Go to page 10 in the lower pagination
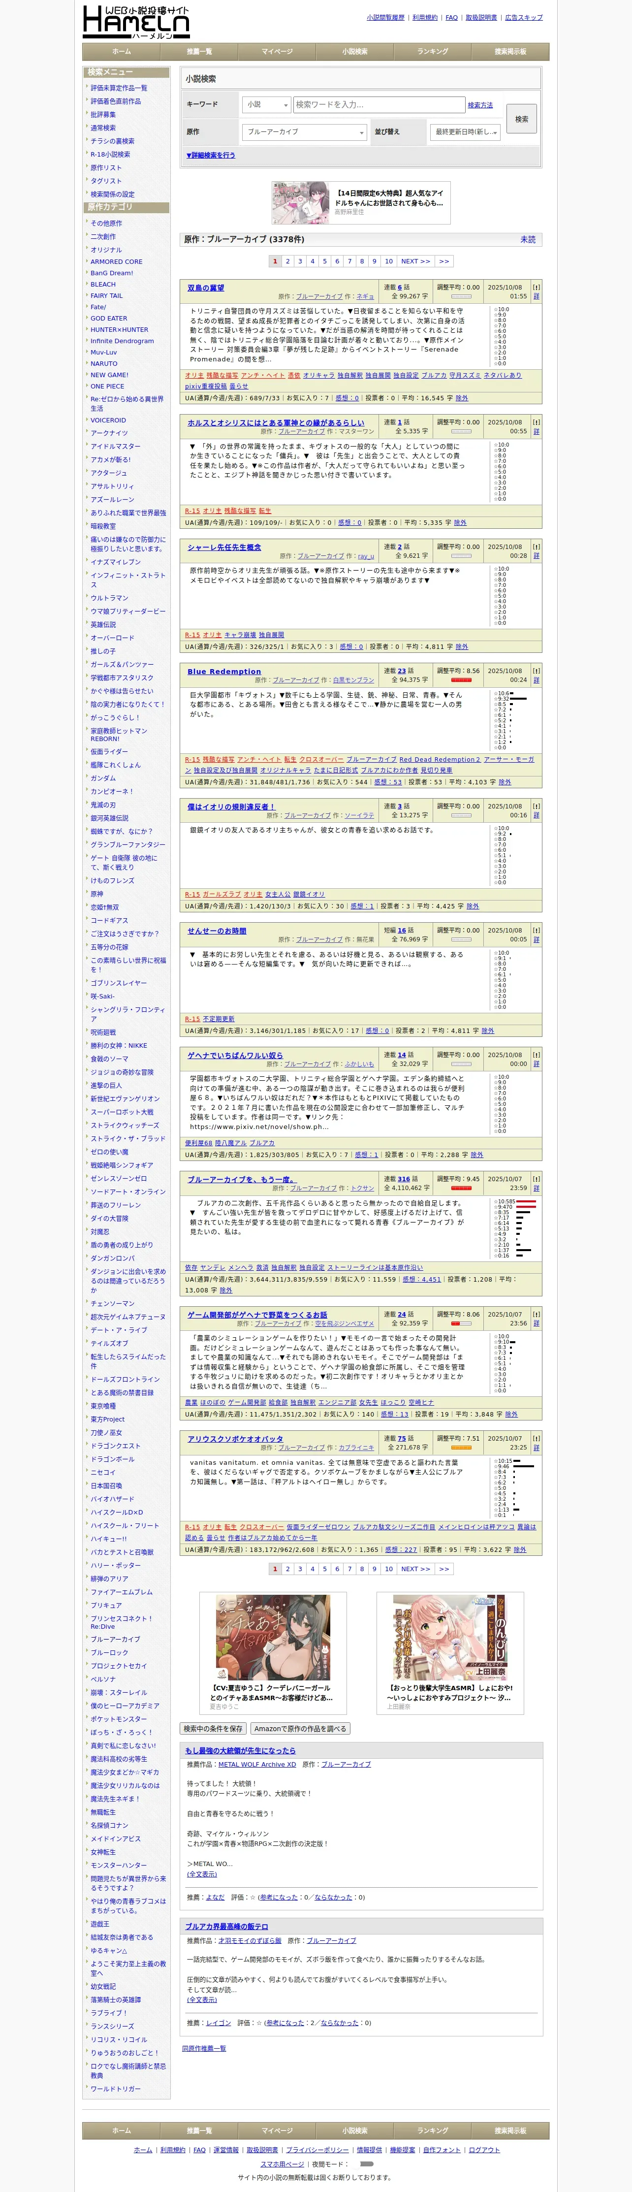This screenshot has width=632, height=2192. 389,1568
